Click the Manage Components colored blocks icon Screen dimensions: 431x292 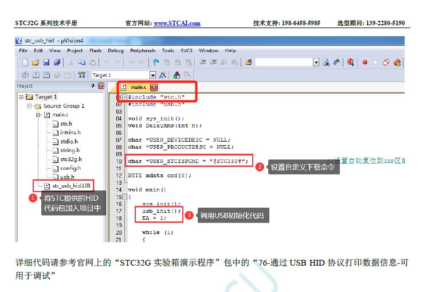[177, 75]
